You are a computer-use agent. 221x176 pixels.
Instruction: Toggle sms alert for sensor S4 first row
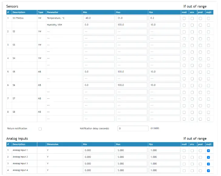coord(192,59)
